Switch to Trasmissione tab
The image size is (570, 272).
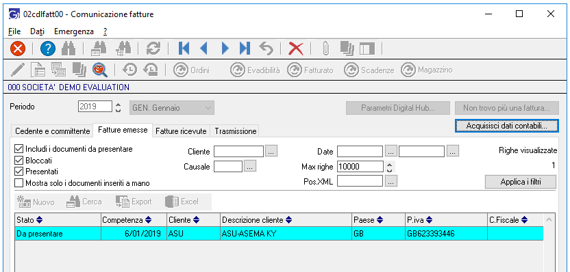(236, 131)
